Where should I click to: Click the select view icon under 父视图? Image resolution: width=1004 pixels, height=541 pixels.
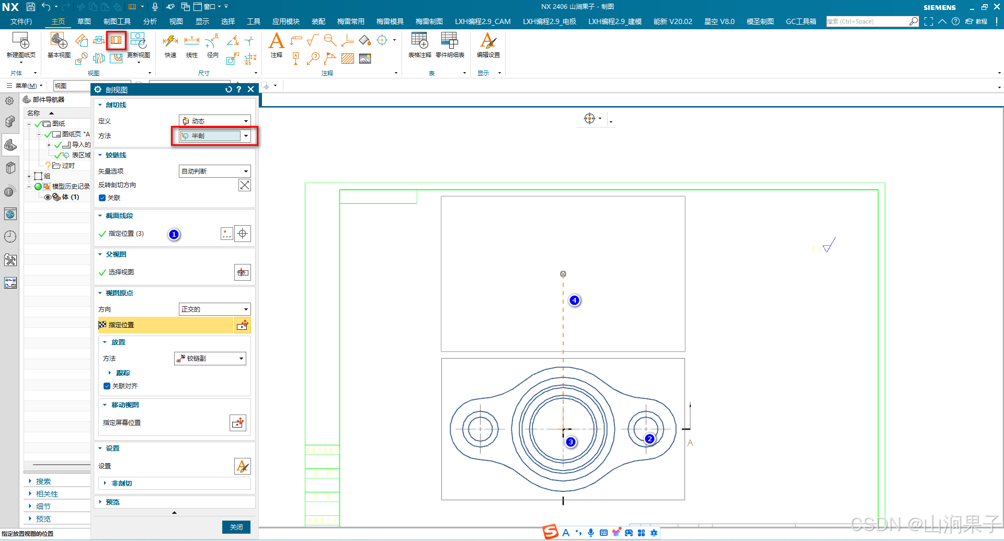point(243,272)
